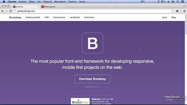The image size is (187, 105).
Task: Click the 'Currently v3.1.1' text
Action: (92, 87)
